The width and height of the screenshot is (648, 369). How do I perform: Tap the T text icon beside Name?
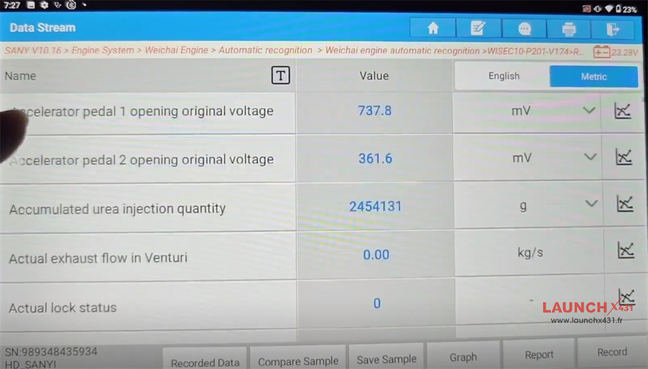click(280, 76)
